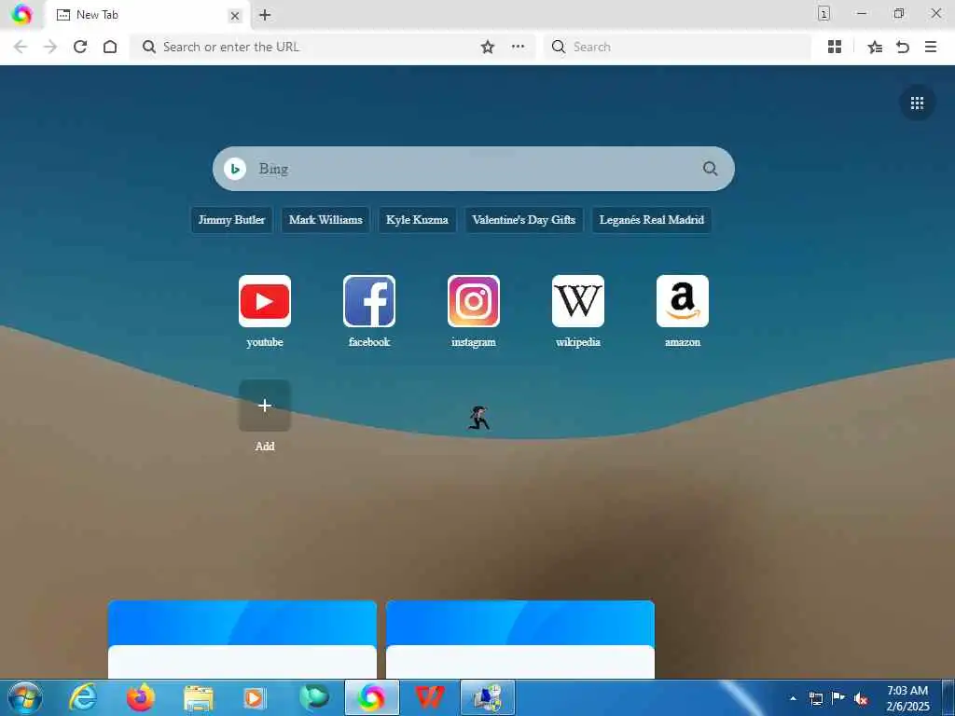The width and height of the screenshot is (955, 716).
Task: Click the toolbar Search field
Action: click(677, 47)
